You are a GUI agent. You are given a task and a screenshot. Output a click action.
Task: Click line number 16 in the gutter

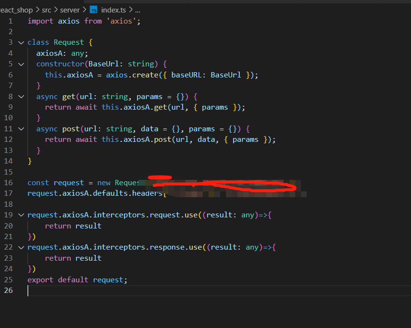[x=8, y=182]
